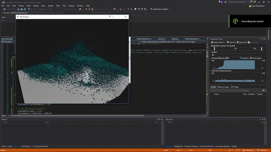Pin the Watch 1 panel
This screenshot has height=152, width=271.
[x=160, y=119]
